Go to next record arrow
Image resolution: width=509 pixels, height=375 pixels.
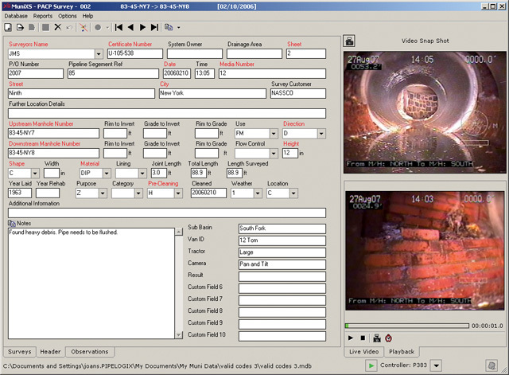pyautogui.click(x=143, y=26)
